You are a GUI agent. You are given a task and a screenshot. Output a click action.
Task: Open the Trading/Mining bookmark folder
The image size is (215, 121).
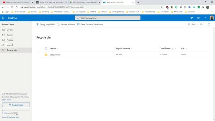pos(117,12)
